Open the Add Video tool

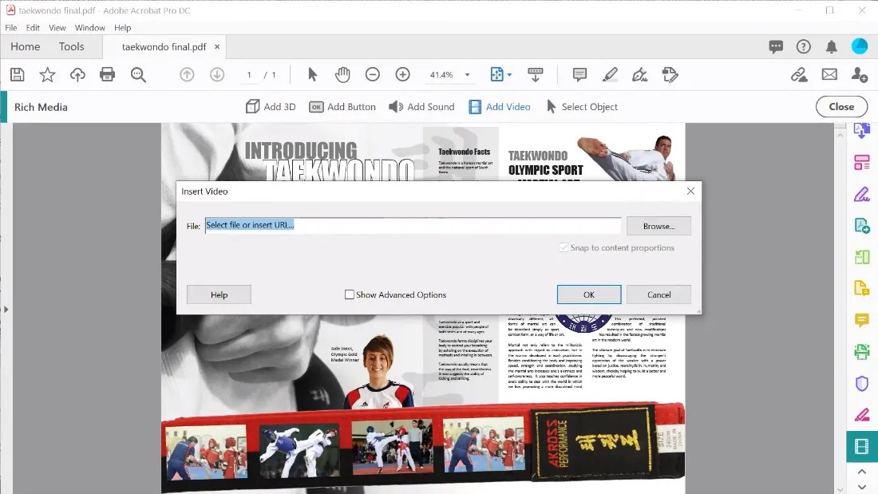coord(499,106)
